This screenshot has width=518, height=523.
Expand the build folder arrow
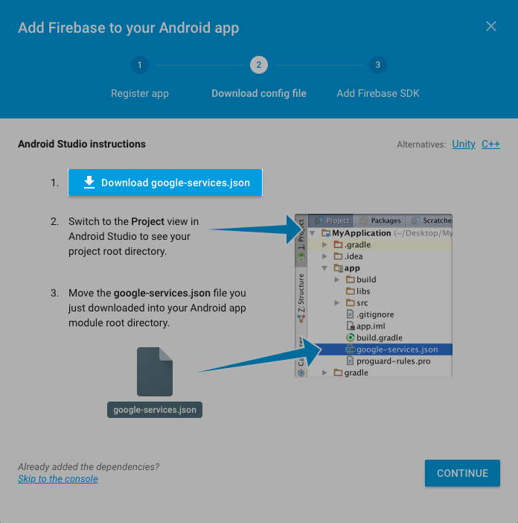point(337,279)
